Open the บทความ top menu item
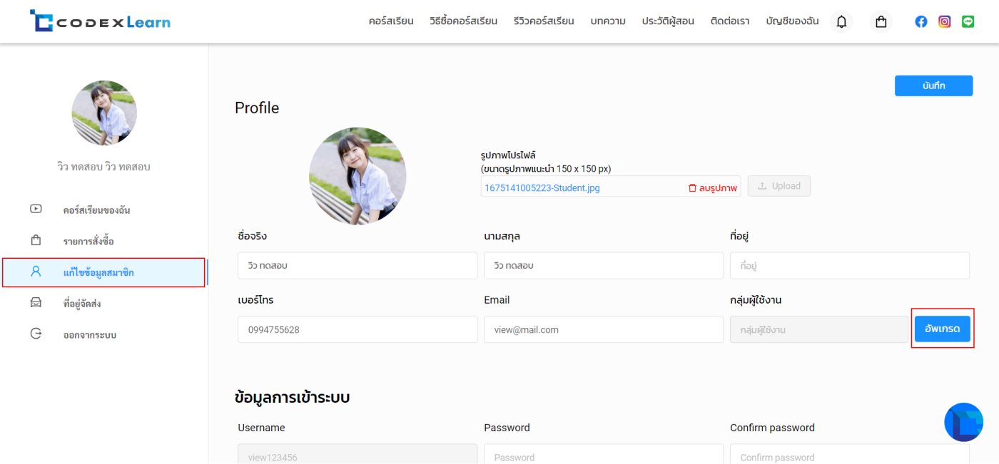 click(608, 21)
